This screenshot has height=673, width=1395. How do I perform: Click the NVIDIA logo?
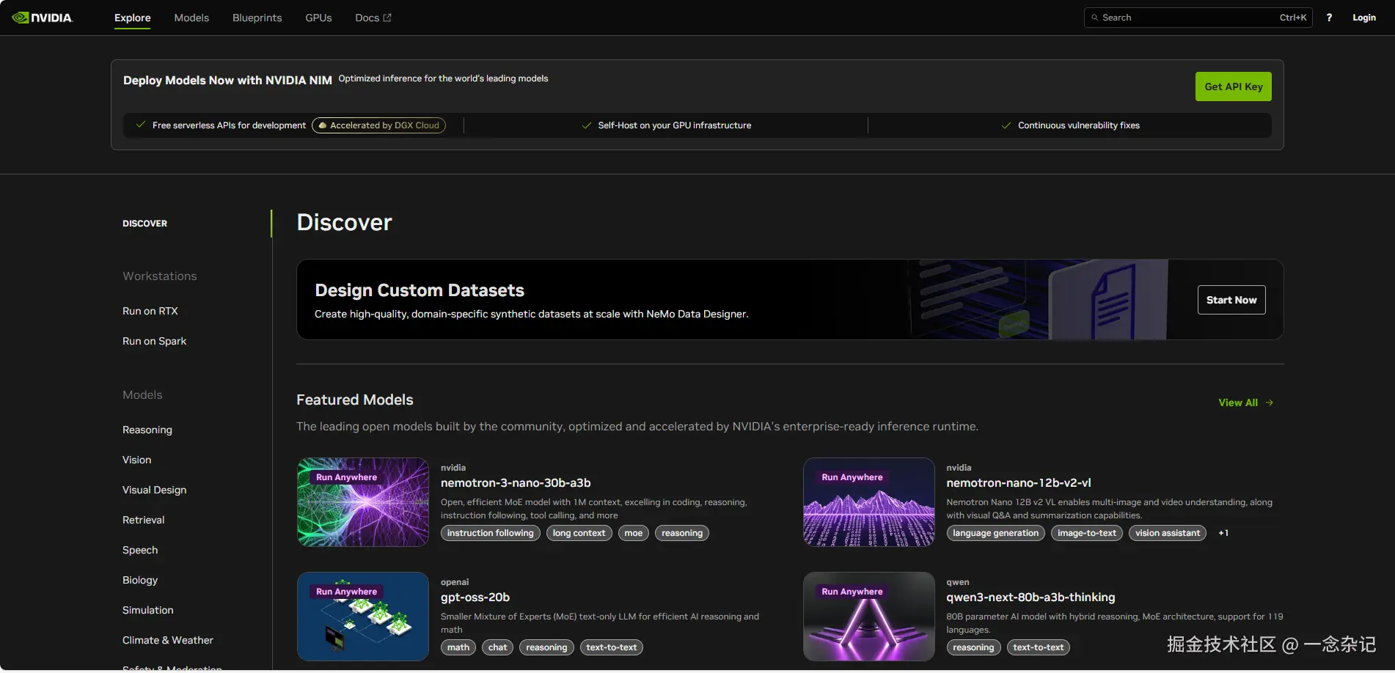point(43,18)
